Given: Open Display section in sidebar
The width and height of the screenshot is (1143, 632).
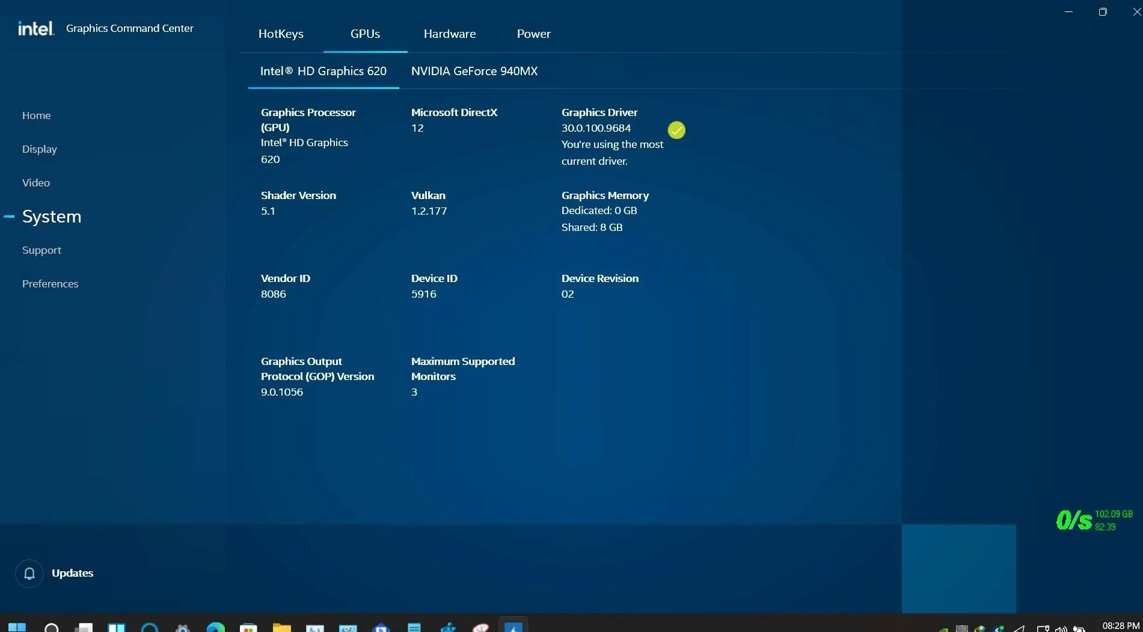Looking at the screenshot, I should tap(40, 149).
